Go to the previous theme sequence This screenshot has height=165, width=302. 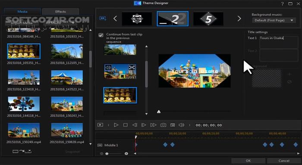pos(115,19)
